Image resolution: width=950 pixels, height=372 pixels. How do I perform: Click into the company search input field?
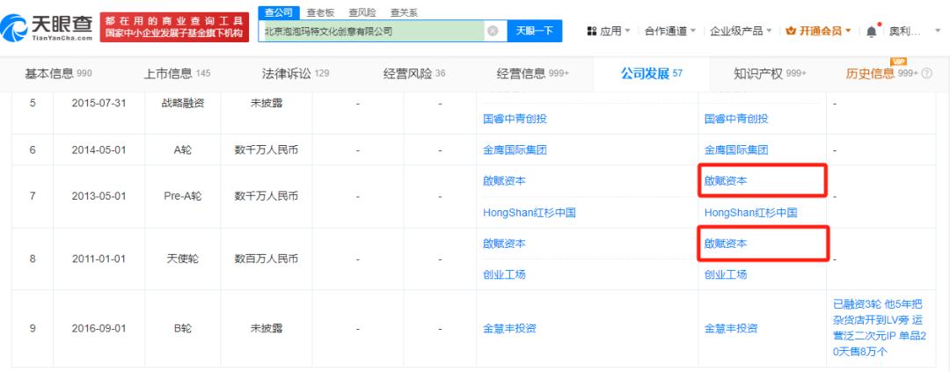[x=374, y=31]
